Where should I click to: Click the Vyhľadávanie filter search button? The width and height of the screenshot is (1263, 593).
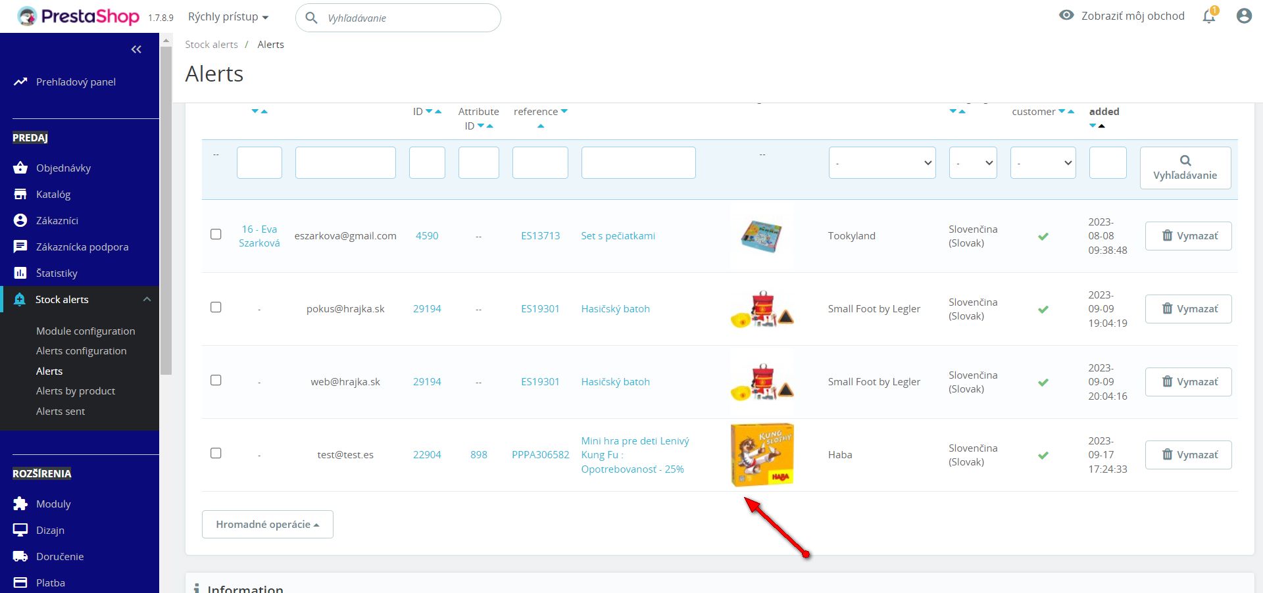1185,168
